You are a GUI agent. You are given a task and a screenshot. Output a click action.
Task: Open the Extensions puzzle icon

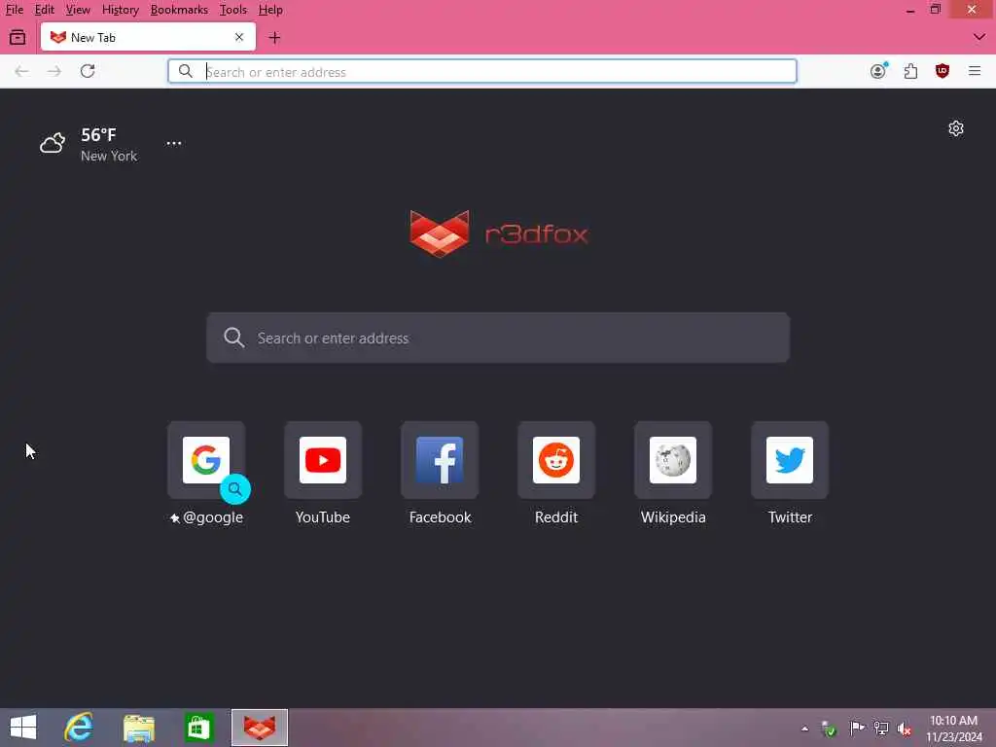pyautogui.click(x=910, y=70)
